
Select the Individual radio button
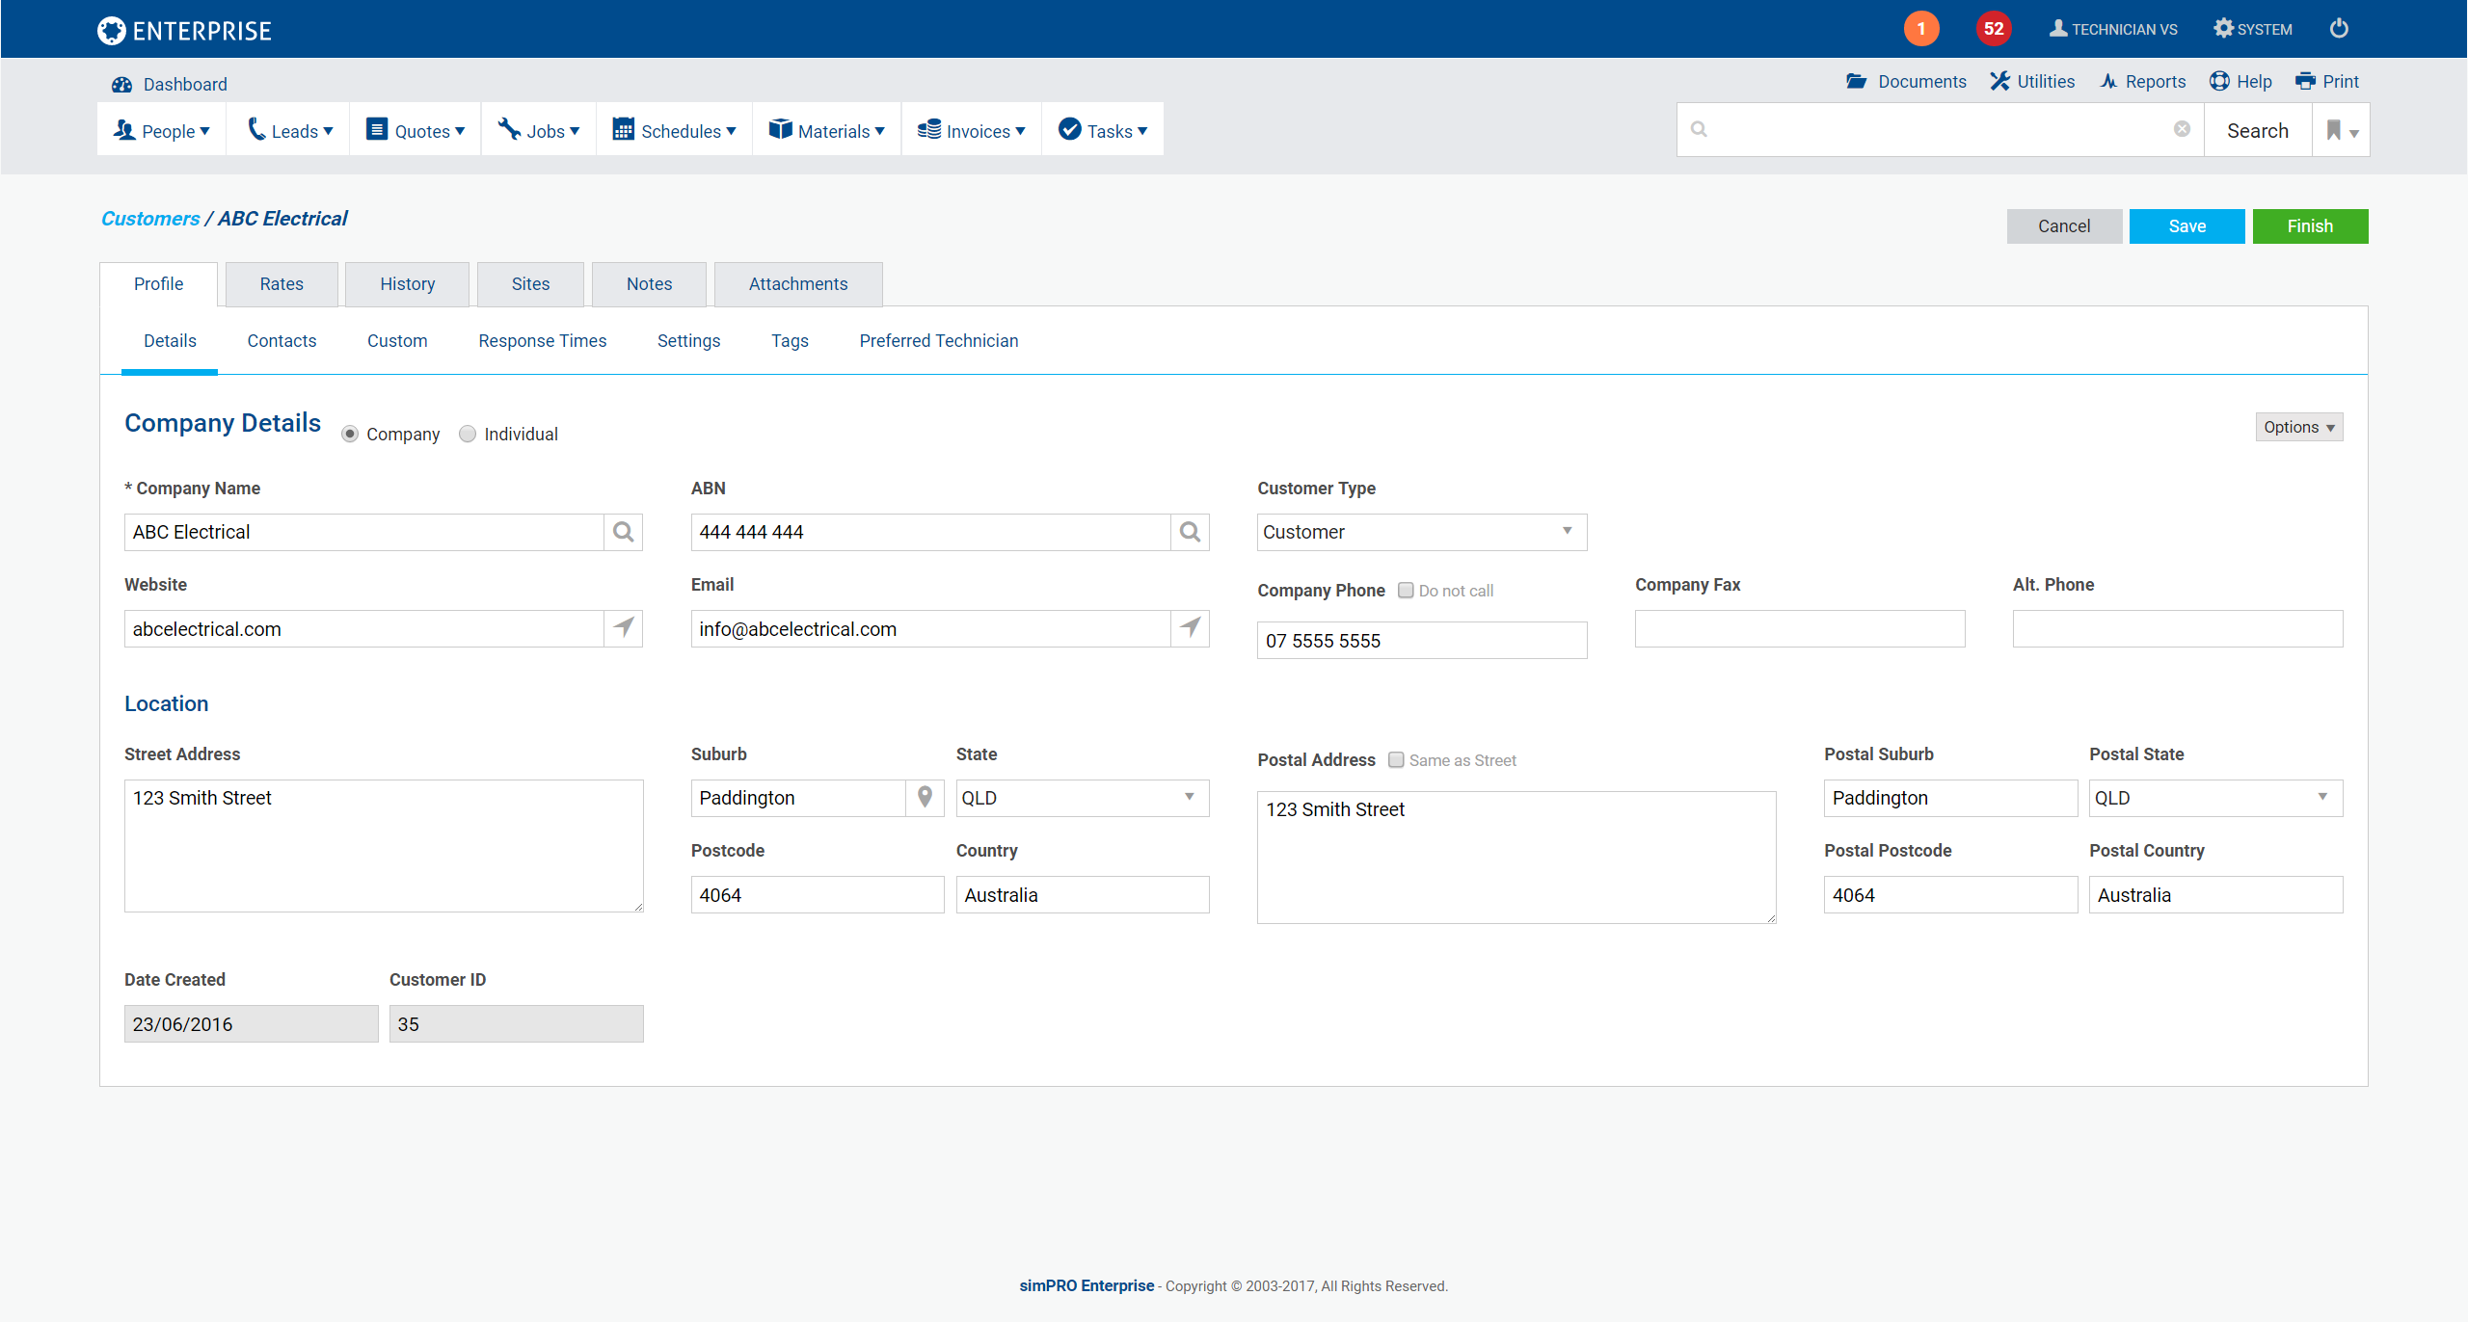tap(468, 434)
